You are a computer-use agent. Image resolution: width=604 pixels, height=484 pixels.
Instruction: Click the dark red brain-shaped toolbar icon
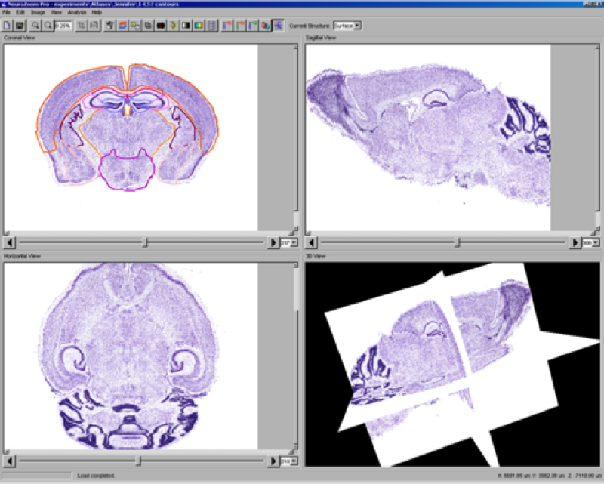[x=160, y=25]
